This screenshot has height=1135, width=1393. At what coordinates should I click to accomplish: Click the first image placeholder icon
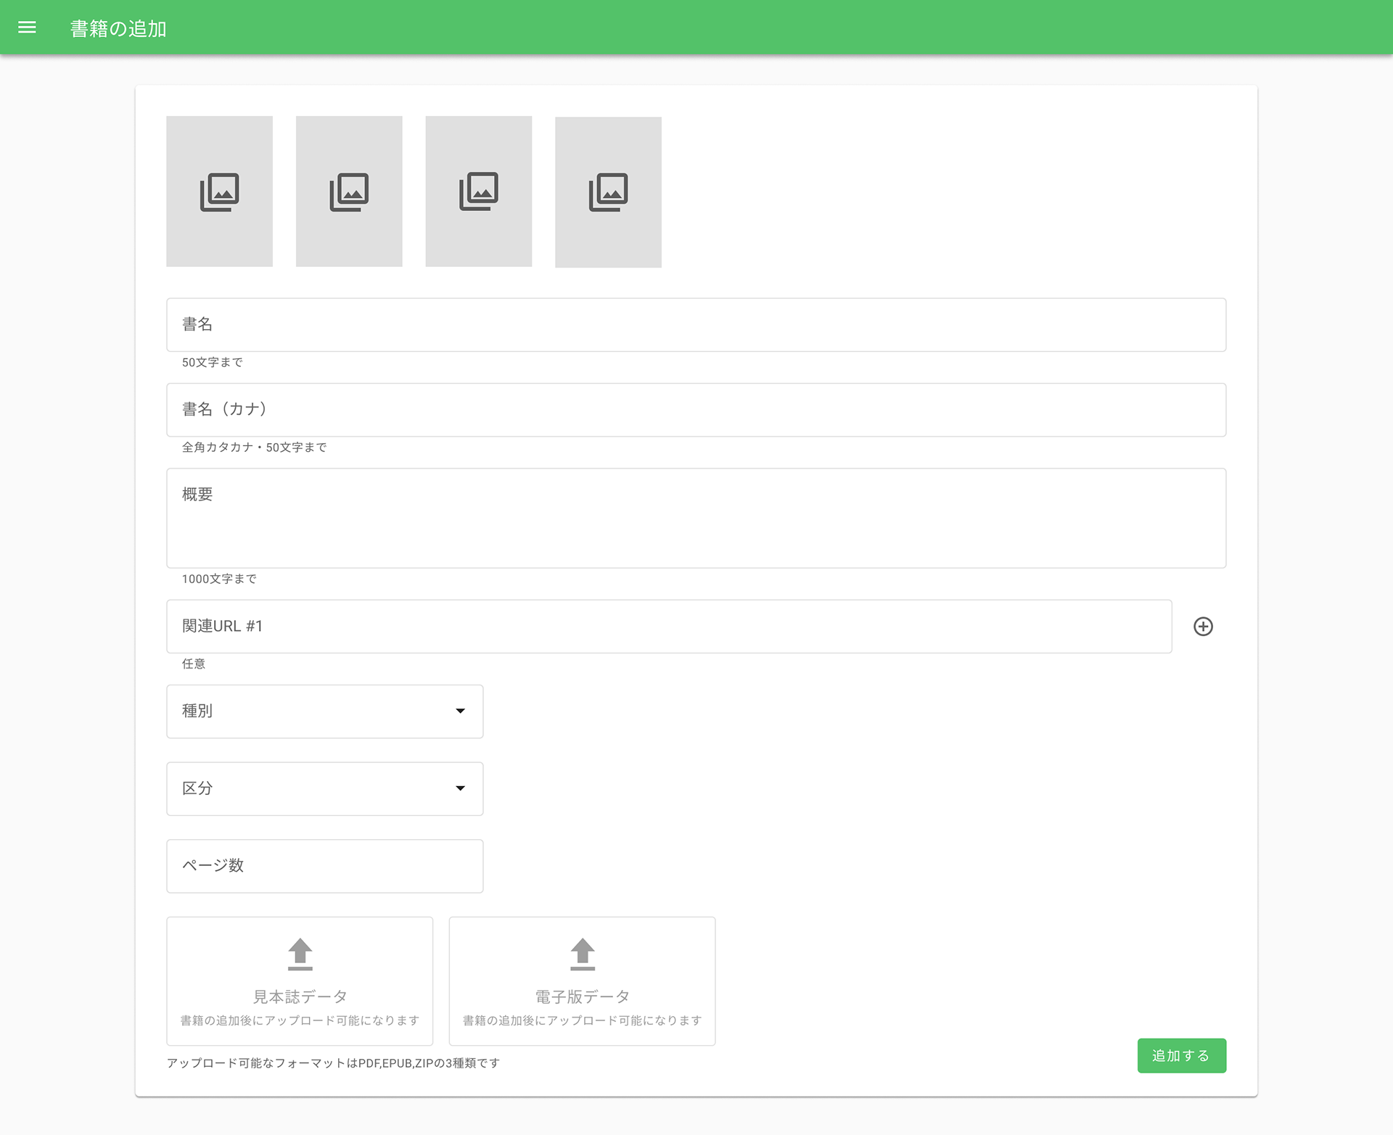(x=219, y=191)
